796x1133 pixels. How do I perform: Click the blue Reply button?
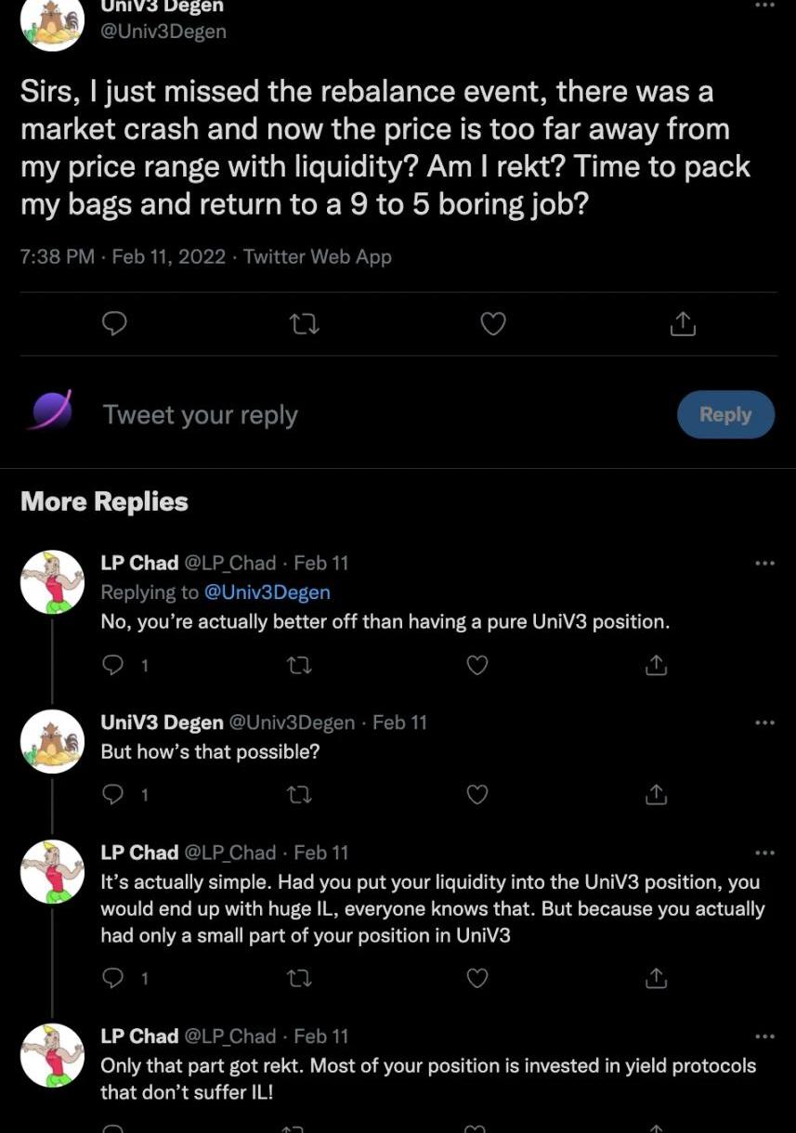[725, 414]
